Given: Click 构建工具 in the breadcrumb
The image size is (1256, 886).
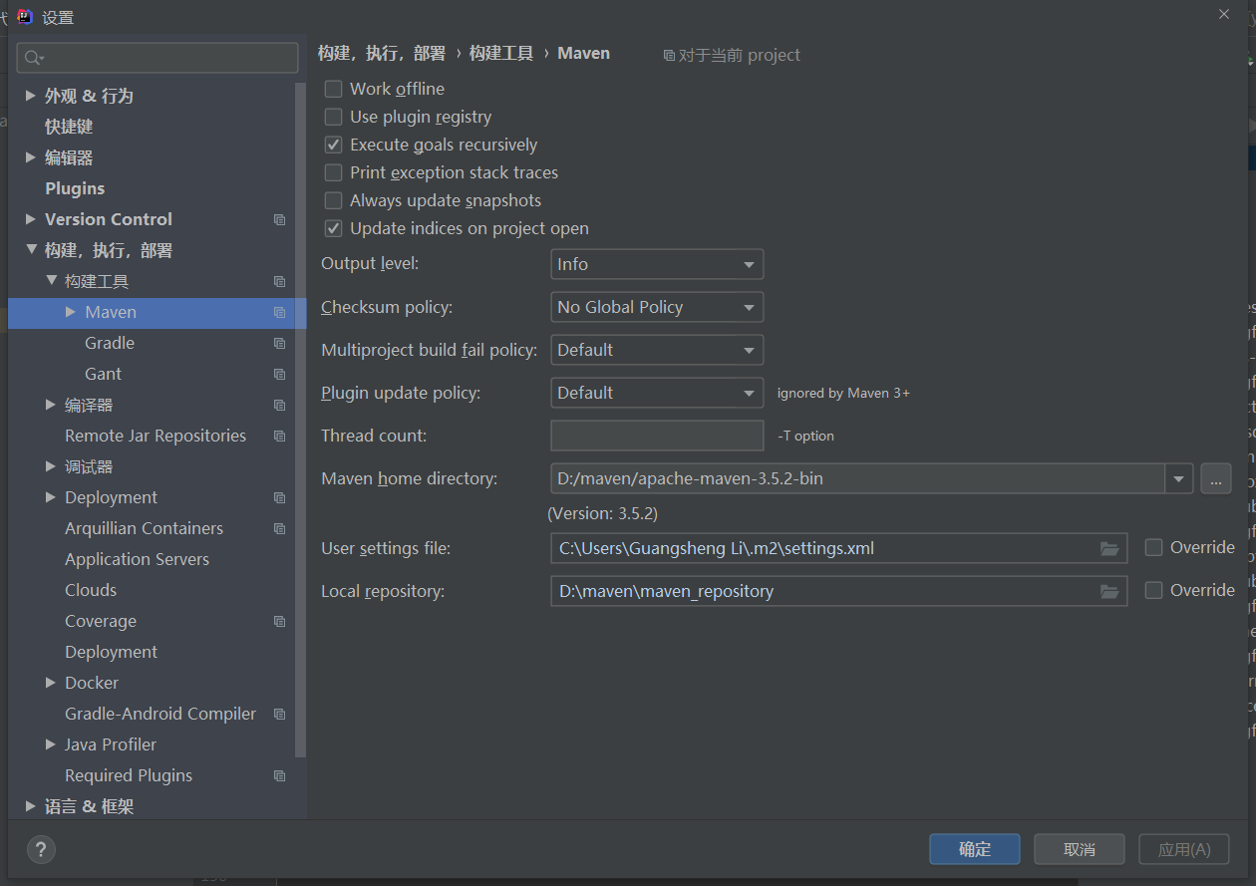Looking at the screenshot, I should click(501, 54).
